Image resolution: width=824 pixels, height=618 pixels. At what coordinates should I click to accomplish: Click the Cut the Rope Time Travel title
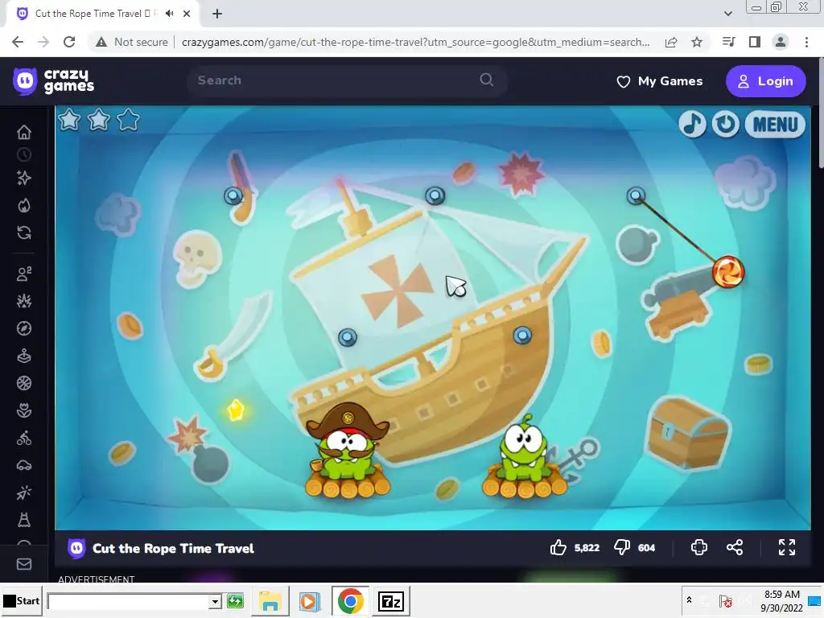pos(174,548)
